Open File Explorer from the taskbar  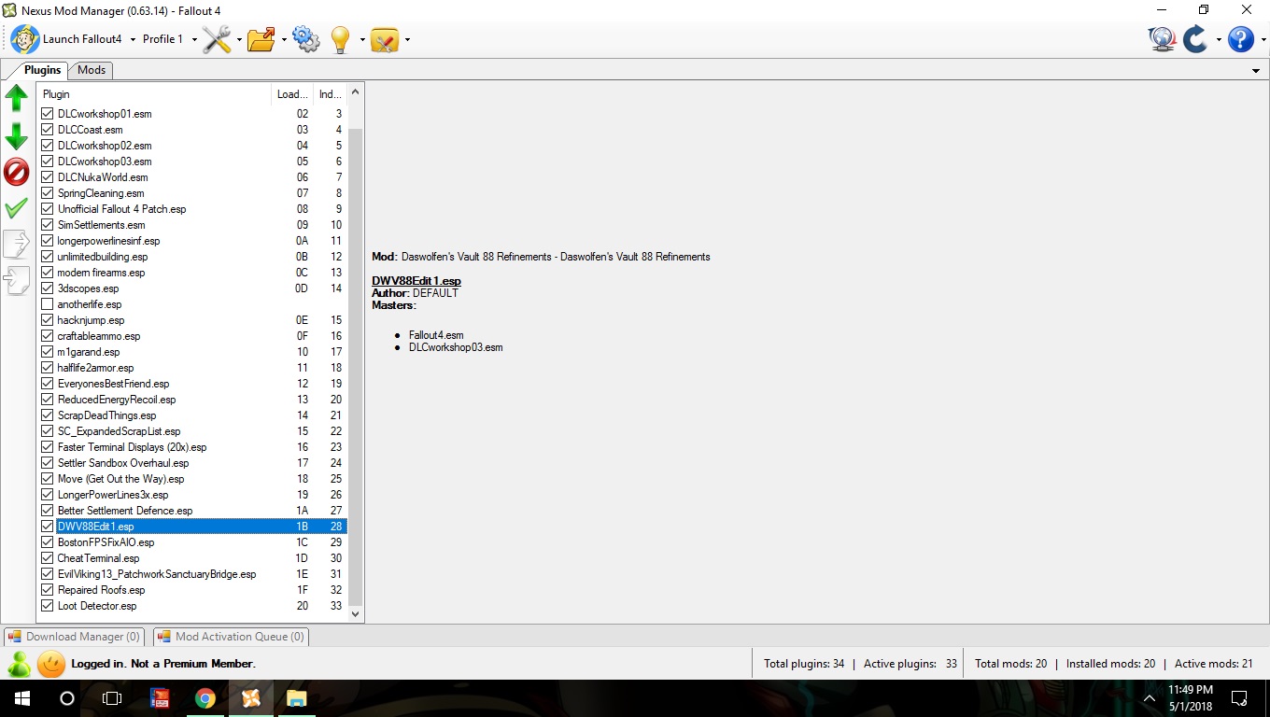(x=296, y=698)
